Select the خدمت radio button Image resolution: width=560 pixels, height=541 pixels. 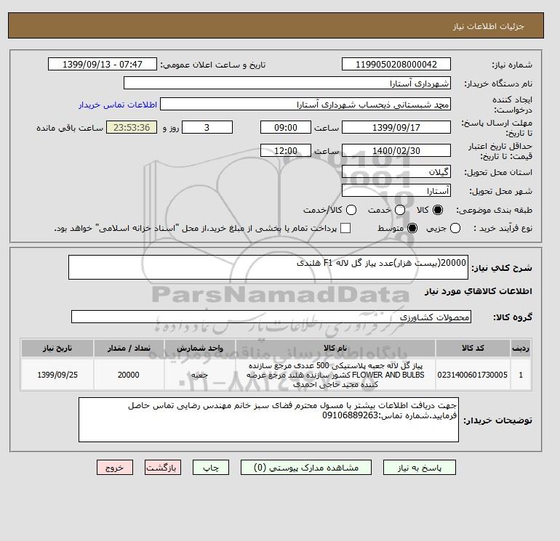tap(400, 210)
